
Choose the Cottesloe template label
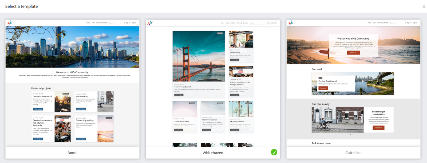353,153
